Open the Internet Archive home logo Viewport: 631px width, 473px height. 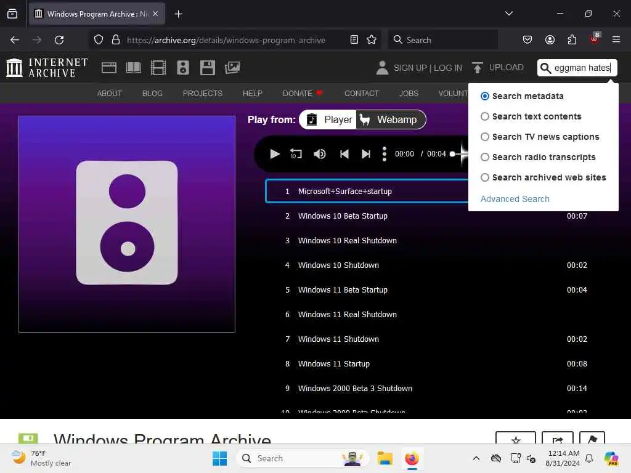47,68
